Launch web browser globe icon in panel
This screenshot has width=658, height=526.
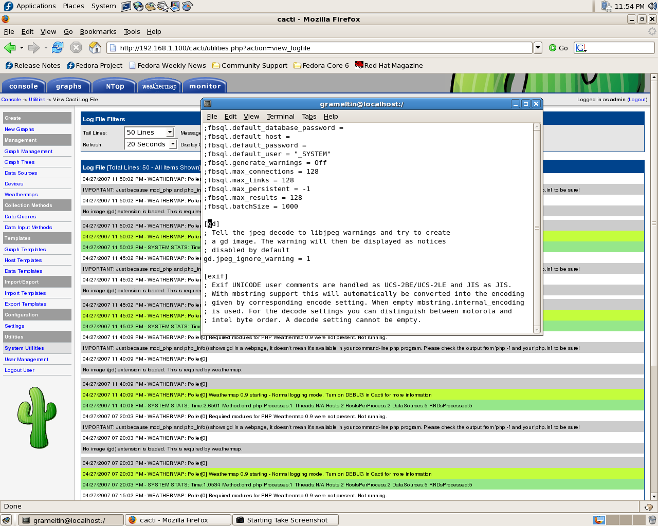pyautogui.click(x=138, y=6)
